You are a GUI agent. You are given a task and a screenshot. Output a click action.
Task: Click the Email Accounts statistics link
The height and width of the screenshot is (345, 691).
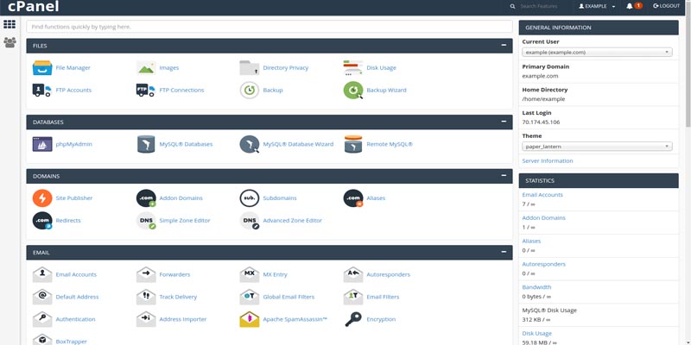click(542, 195)
